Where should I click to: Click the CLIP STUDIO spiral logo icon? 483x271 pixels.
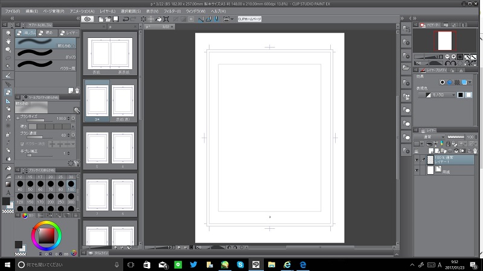[88, 19]
